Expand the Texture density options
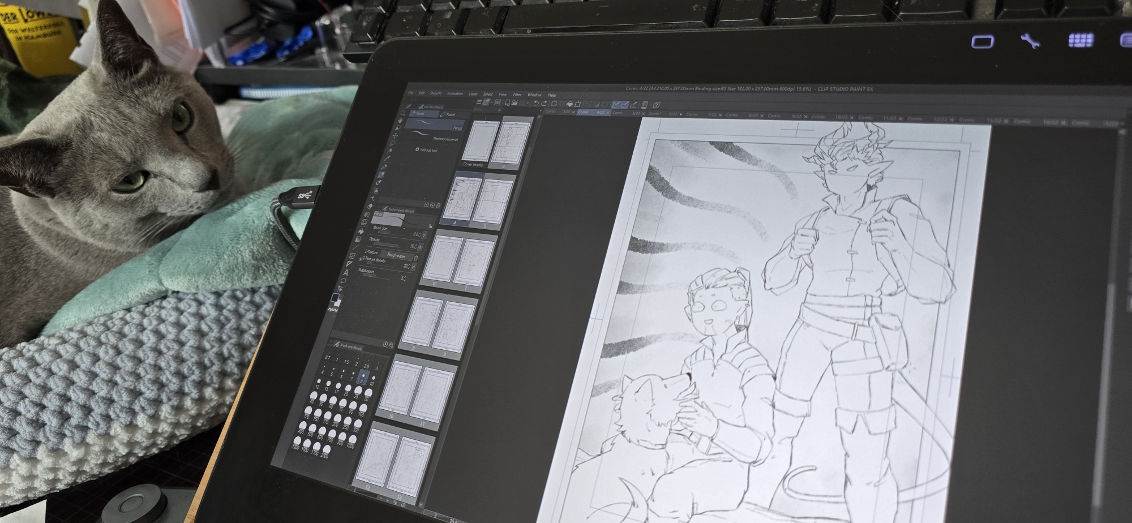1132x523 pixels. (361, 259)
